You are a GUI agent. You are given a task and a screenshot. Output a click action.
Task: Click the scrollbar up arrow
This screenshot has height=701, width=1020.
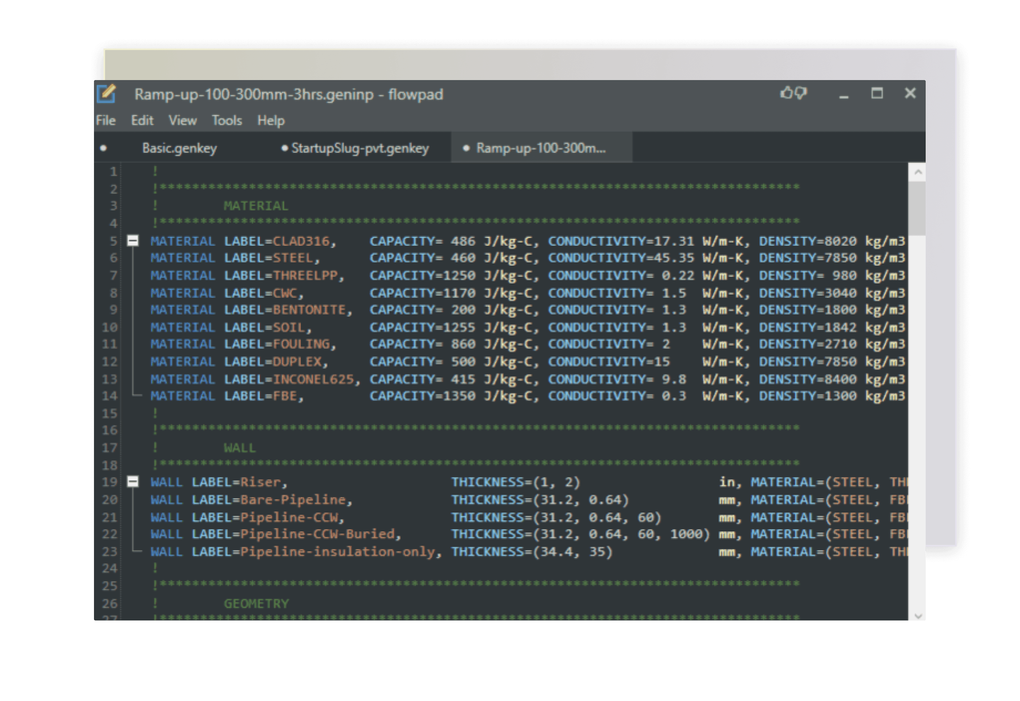[917, 172]
